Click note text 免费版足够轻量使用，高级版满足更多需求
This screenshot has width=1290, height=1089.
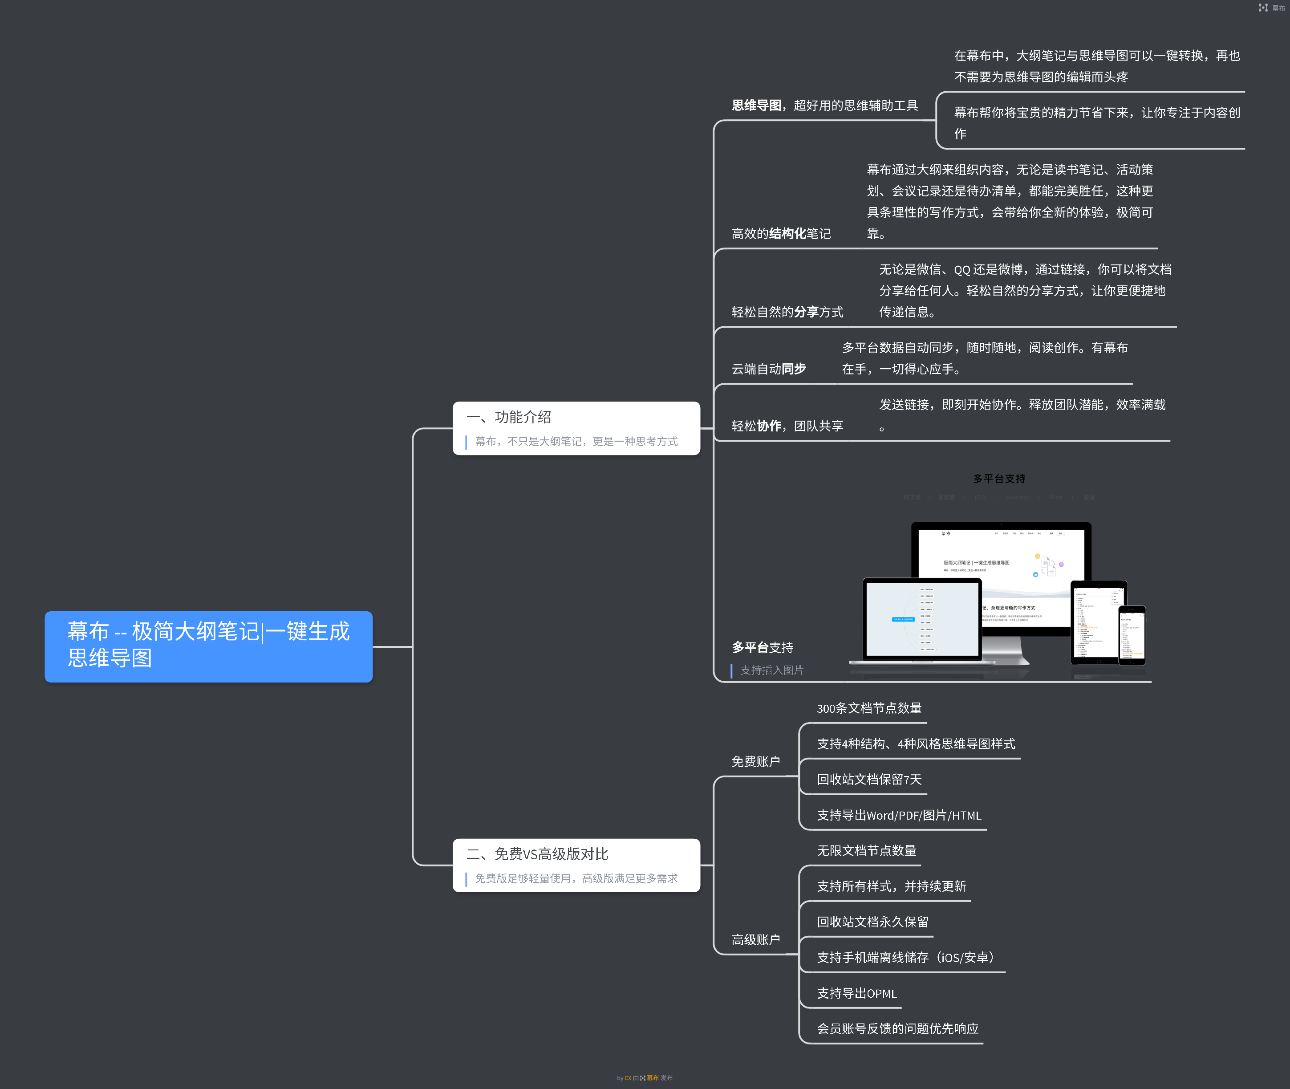coord(576,878)
